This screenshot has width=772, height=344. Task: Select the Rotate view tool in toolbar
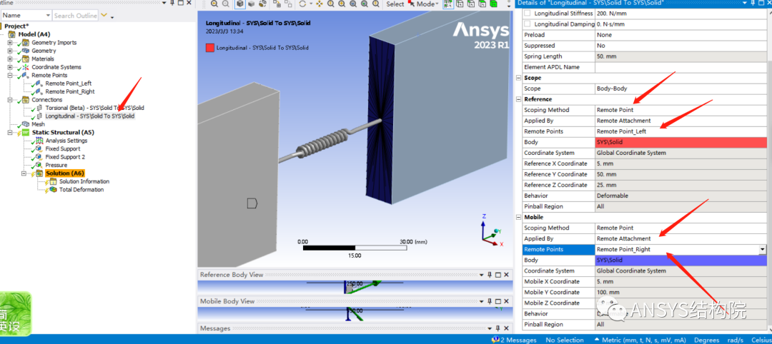point(302,4)
